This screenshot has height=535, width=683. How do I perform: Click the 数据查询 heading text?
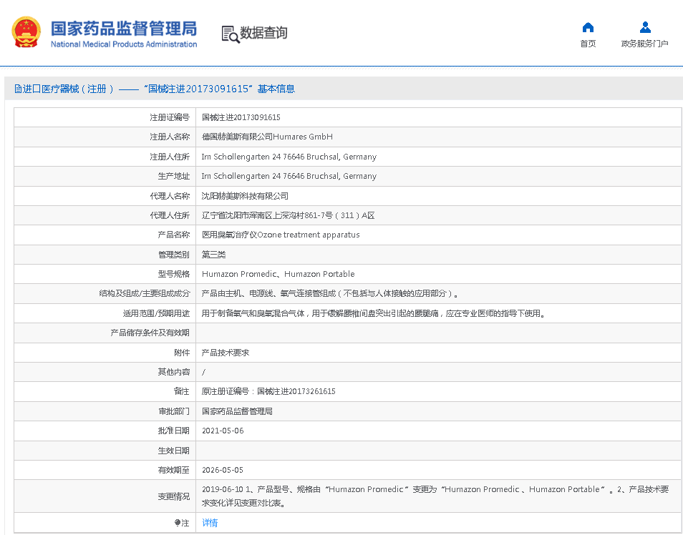tap(263, 33)
